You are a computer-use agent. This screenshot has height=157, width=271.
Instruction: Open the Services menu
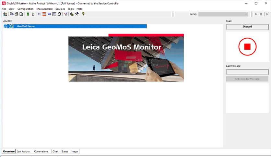[x=60, y=9]
